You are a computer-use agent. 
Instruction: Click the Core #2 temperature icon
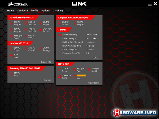pos(11,49)
